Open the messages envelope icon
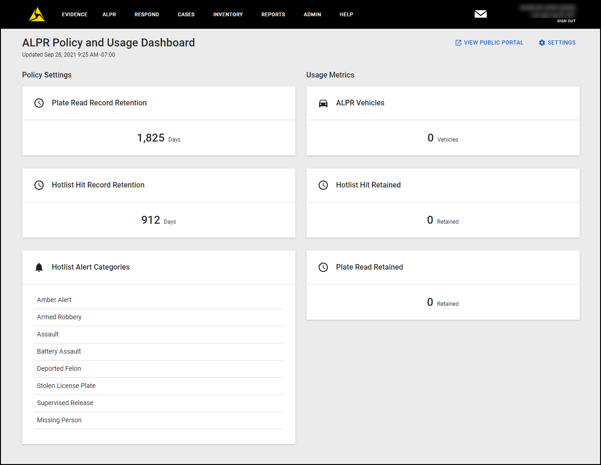This screenshot has width=601, height=465. point(481,14)
